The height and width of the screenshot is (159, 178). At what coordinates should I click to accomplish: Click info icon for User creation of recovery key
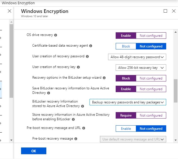tap(78, 67)
